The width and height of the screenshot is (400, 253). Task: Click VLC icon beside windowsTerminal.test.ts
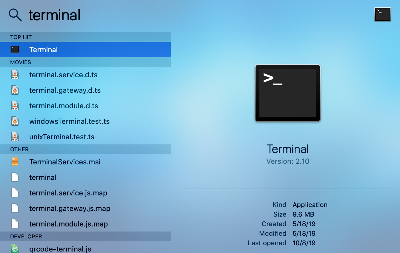(15, 121)
